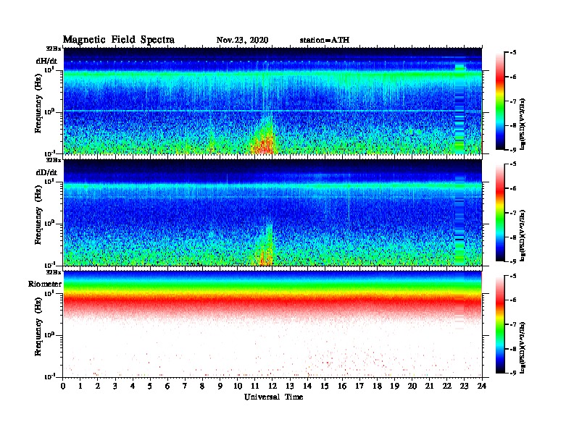Click the "-9" value on Riometer color bar
Image resolution: width=574 pixels, height=443 pixels.
[x=513, y=373]
